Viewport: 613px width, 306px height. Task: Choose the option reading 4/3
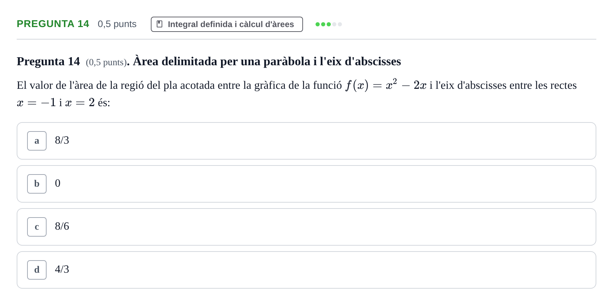[306, 270]
